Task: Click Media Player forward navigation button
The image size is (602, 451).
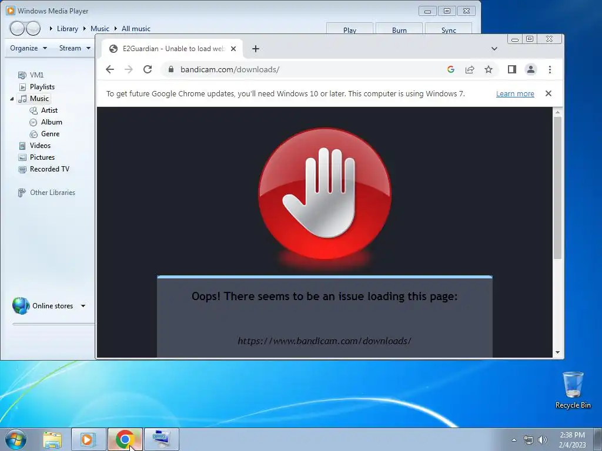Action: 34,28
